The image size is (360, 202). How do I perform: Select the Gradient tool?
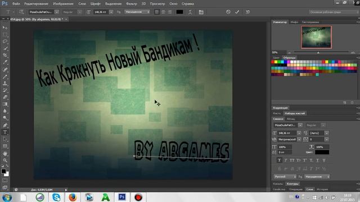coord(5,104)
